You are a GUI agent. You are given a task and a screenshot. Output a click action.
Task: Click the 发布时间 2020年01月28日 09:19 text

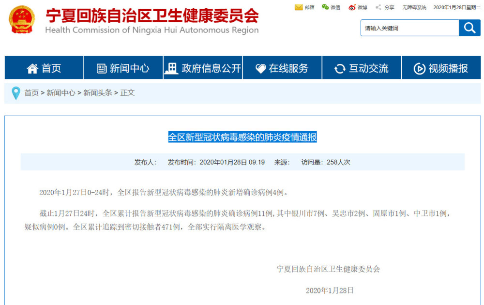tap(216, 162)
